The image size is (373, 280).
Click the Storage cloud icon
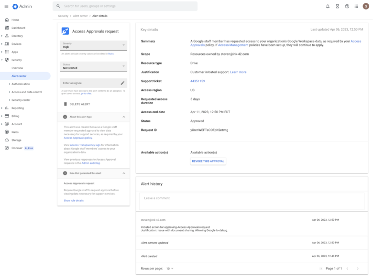click(7, 140)
